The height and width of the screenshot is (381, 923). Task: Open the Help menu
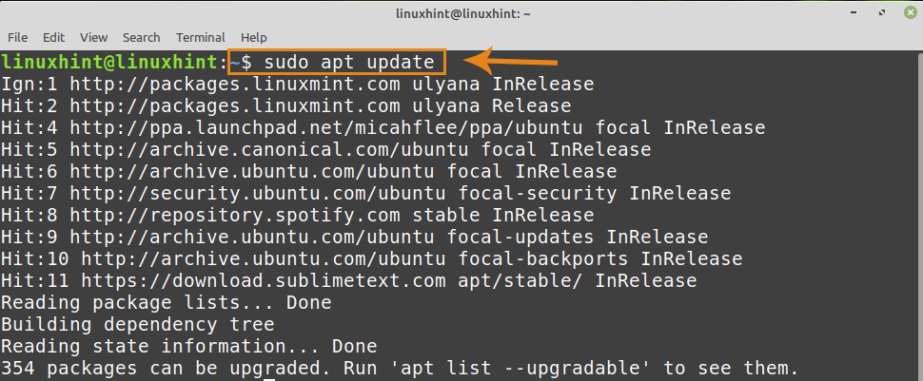[253, 37]
